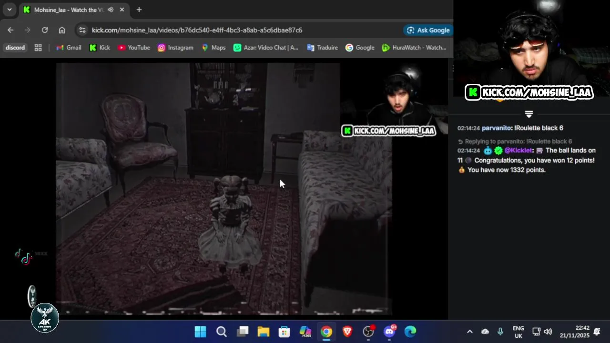Click 'You have now 1332 points' text

[506, 170]
